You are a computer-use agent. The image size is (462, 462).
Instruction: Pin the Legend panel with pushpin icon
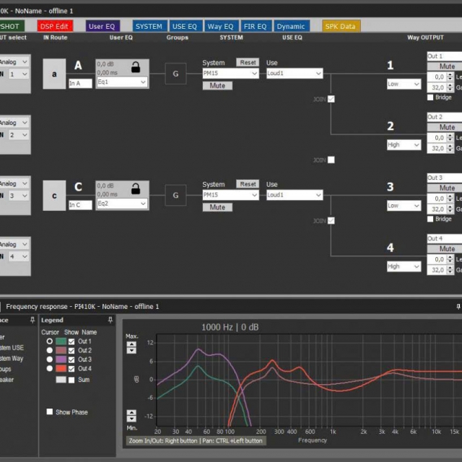pos(110,320)
